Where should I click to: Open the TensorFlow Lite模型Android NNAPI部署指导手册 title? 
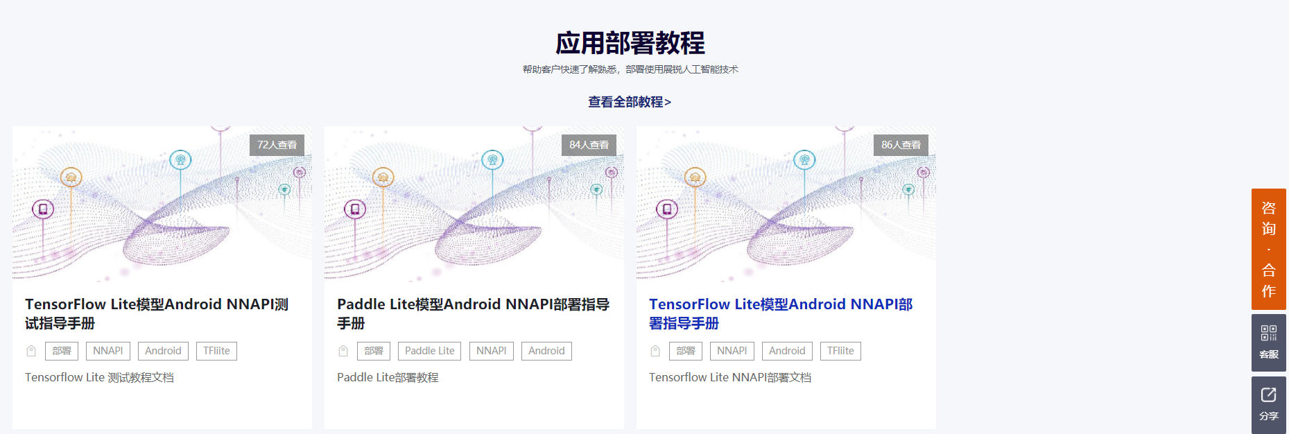(x=781, y=313)
